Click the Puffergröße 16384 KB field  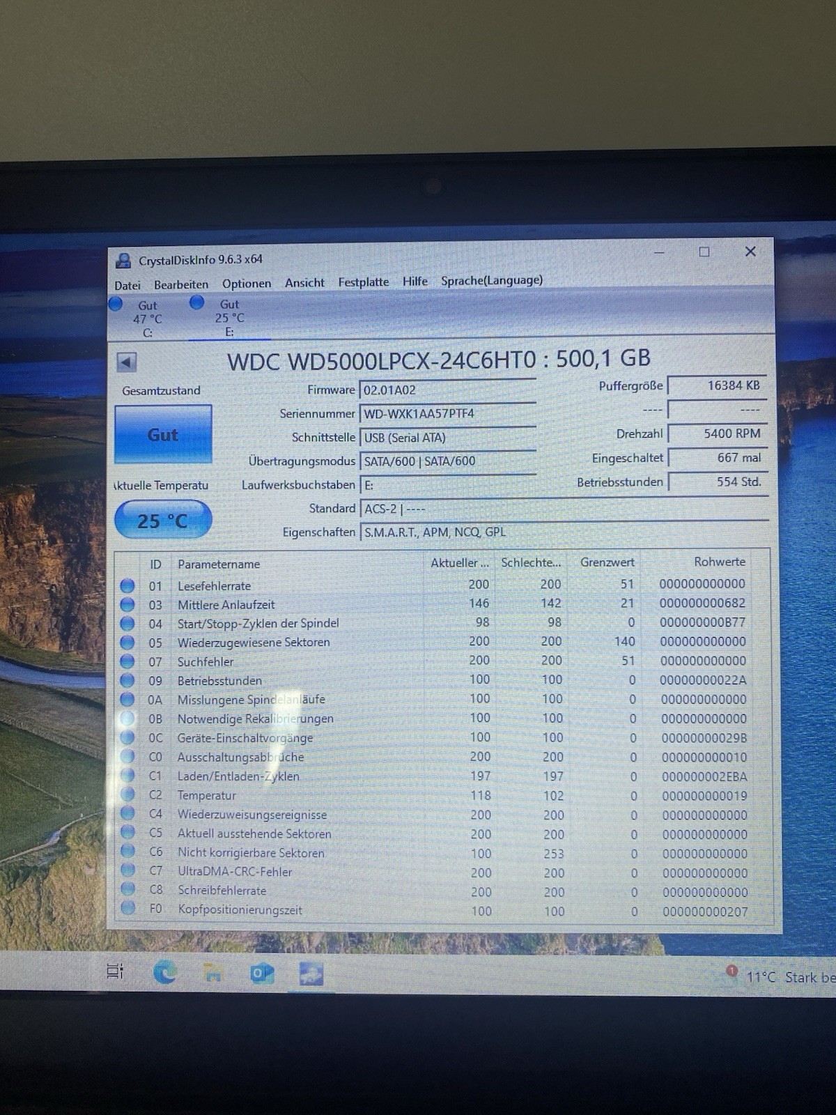point(717,385)
